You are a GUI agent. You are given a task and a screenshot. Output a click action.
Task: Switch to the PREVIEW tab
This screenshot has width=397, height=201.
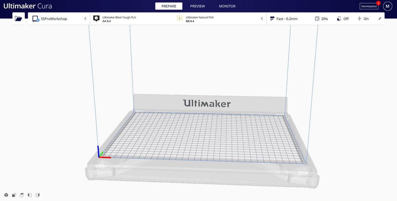coord(198,6)
